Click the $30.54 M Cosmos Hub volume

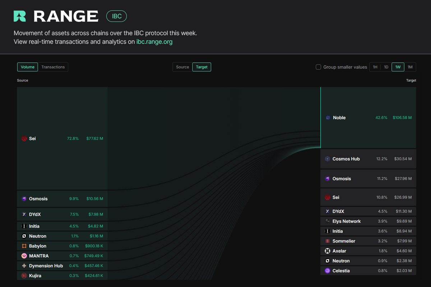click(403, 159)
